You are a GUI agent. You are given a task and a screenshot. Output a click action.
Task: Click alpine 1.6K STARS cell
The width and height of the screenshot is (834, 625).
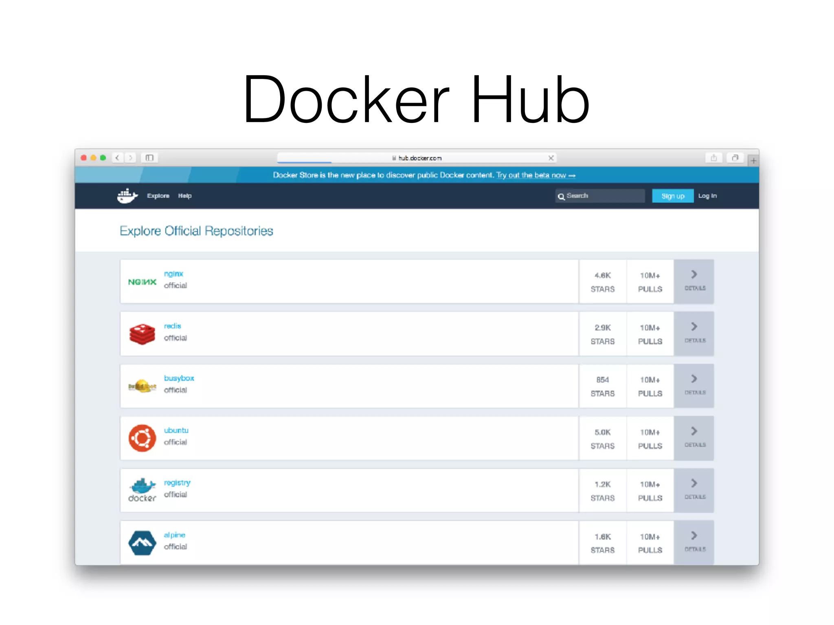coord(603,542)
